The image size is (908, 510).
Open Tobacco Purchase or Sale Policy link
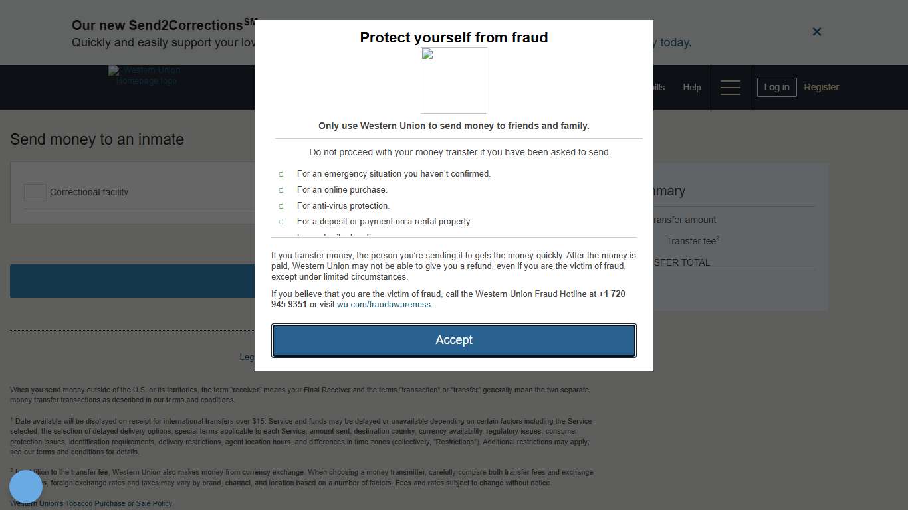click(118, 503)
